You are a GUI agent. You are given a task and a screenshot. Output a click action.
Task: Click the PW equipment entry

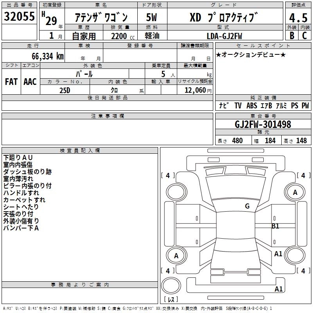tap(305, 105)
